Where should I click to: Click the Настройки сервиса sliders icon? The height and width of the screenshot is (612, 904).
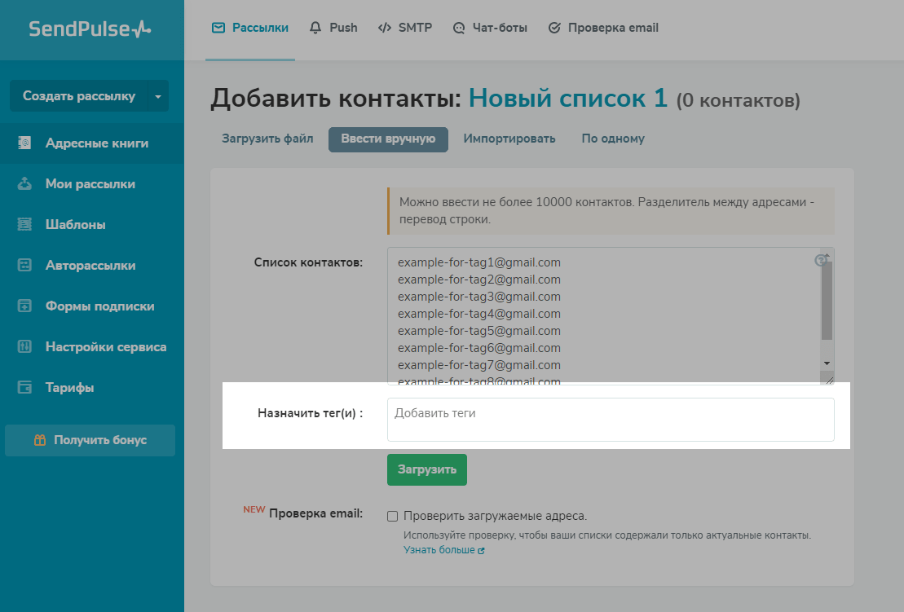(x=24, y=347)
